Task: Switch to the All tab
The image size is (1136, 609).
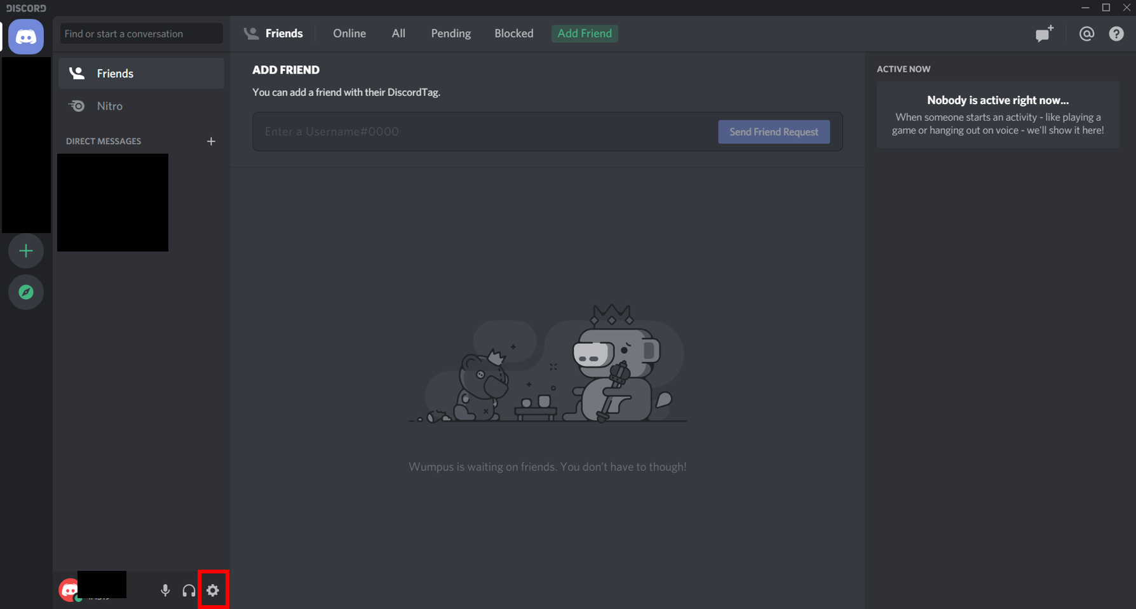Action: (398, 34)
